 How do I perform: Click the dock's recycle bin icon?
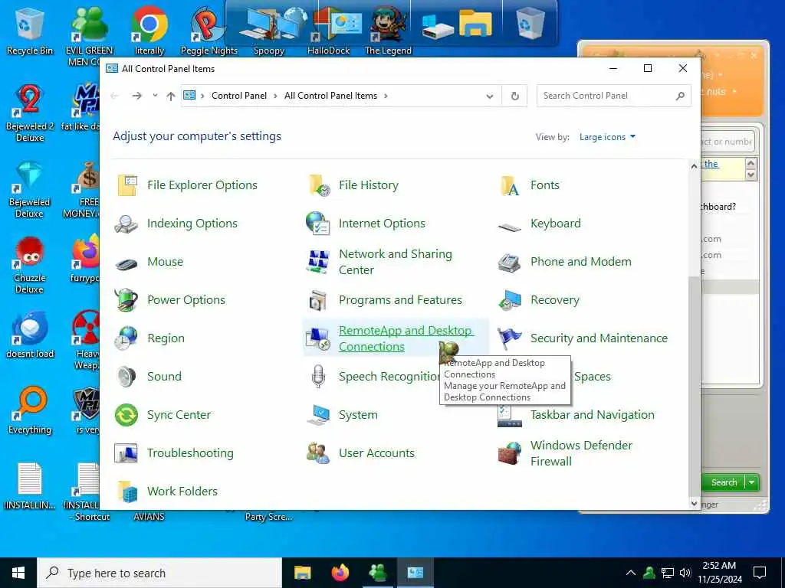[530, 22]
